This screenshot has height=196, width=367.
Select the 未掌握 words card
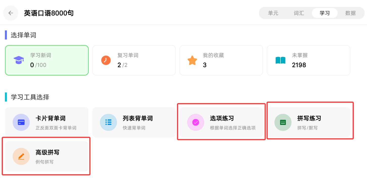[x=309, y=60]
